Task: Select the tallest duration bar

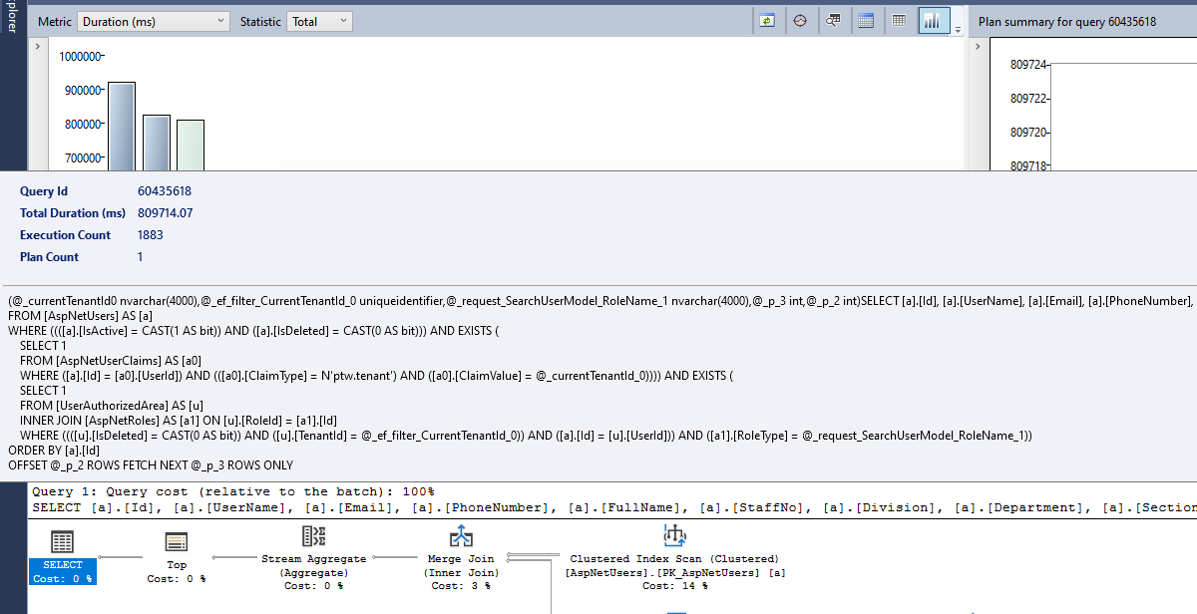Action: pos(121,127)
